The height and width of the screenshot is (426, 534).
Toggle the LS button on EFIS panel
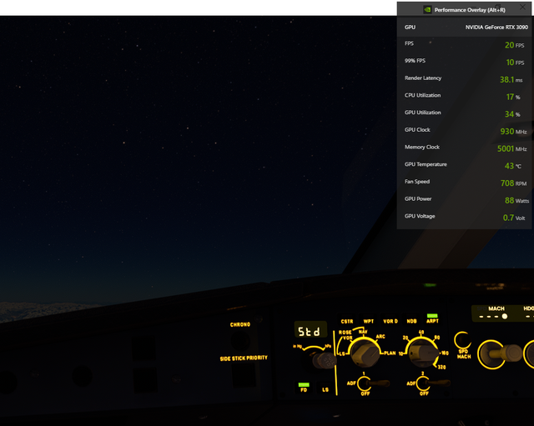[325, 388]
